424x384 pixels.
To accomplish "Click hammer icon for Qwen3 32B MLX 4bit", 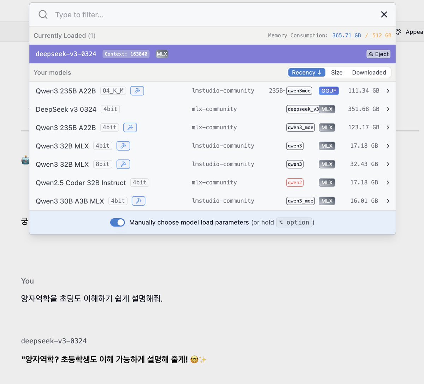I will (123, 146).
